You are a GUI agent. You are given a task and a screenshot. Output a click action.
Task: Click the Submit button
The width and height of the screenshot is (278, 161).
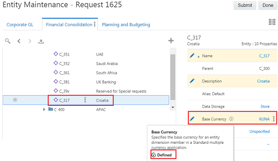point(245,5)
